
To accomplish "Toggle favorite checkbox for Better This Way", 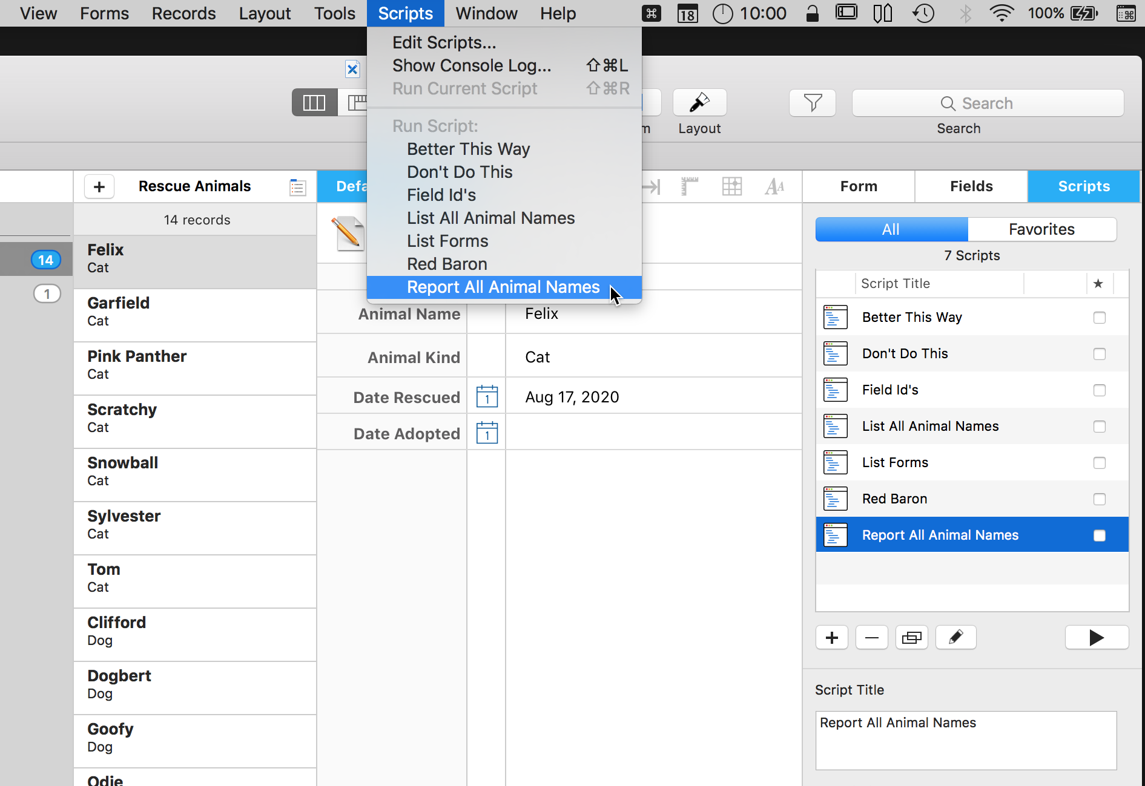I will (1099, 318).
